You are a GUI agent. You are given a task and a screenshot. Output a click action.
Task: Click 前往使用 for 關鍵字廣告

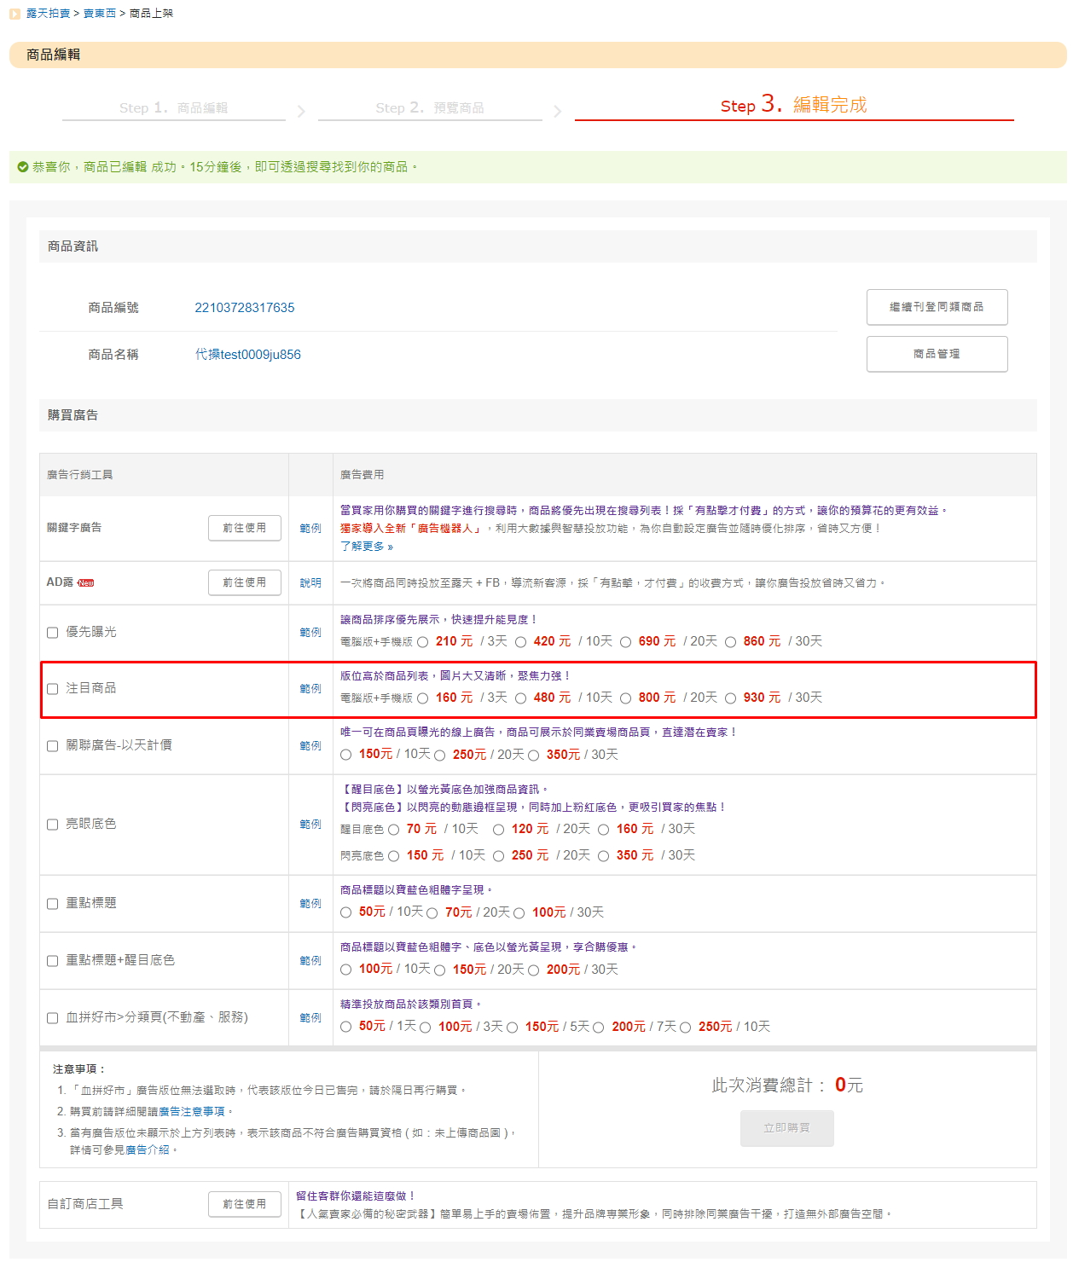[x=245, y=528]
